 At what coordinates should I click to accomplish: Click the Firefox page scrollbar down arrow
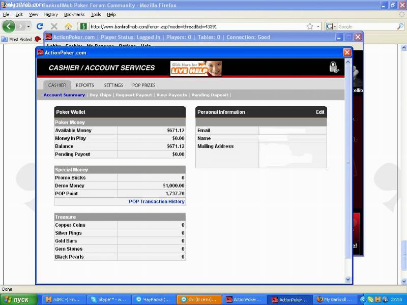coord(403,282)
